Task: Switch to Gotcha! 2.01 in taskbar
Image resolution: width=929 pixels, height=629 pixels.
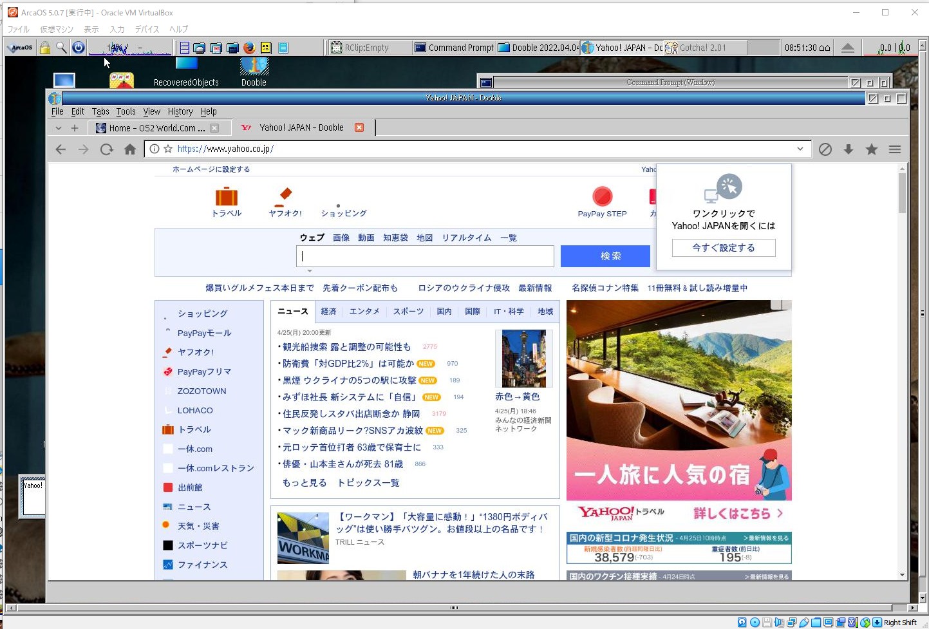Action: point(706,48)
